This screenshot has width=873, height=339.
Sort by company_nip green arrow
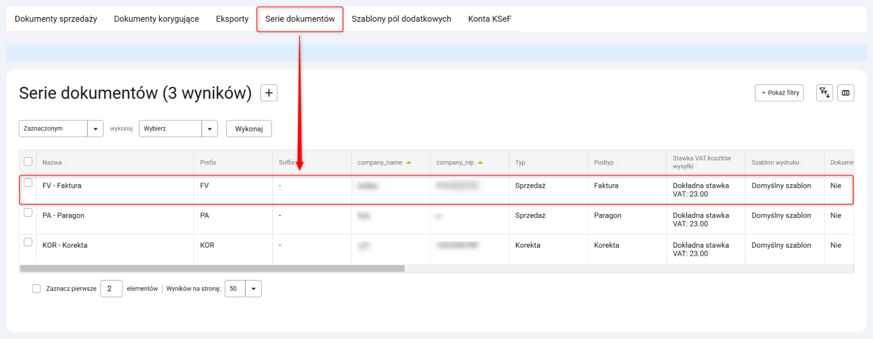pyautogui.click(x=480, y=163)
